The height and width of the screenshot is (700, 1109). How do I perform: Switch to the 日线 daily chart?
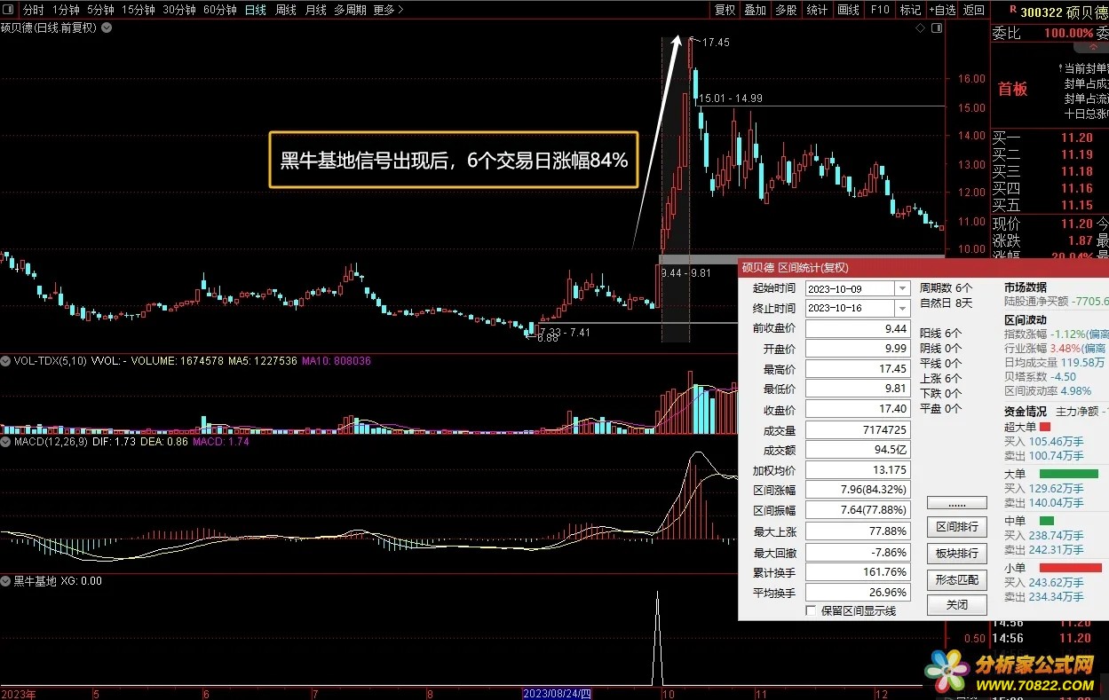[255, 10]
